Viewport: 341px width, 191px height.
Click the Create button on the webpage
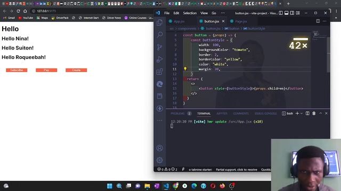[x=76, y=70]
